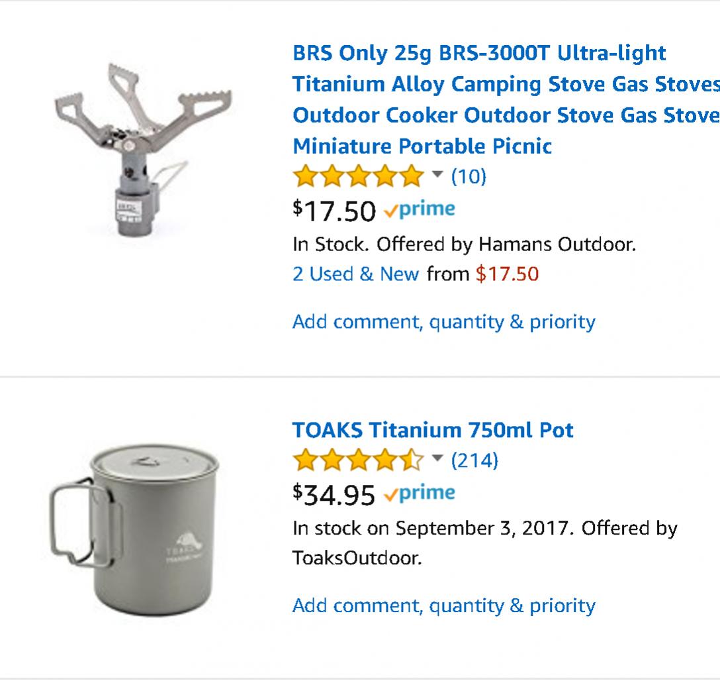
Task: Open the BRS-3000T camping stove product title
Action: (506, 100)
